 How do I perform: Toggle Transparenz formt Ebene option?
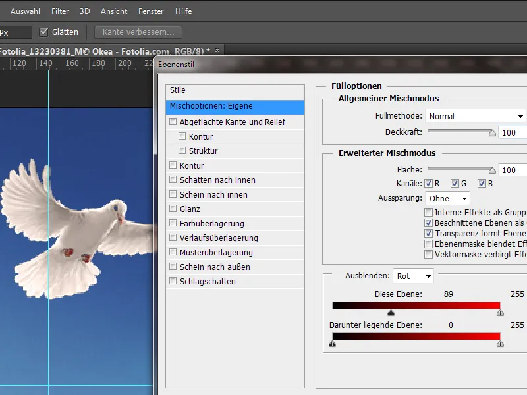click(x=429, y=234)
